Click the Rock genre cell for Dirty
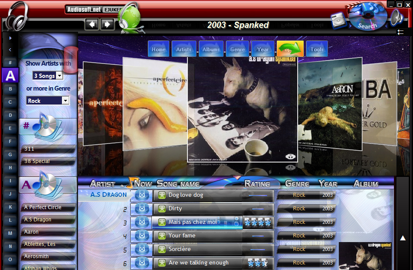413x270 pixels. point(299,209)
